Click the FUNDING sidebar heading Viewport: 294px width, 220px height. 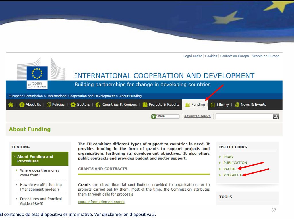21,147
